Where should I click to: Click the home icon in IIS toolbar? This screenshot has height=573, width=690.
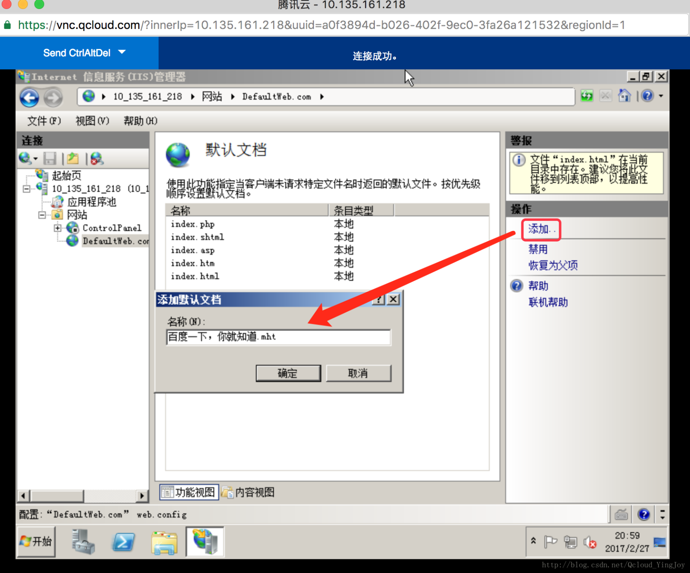624,96
